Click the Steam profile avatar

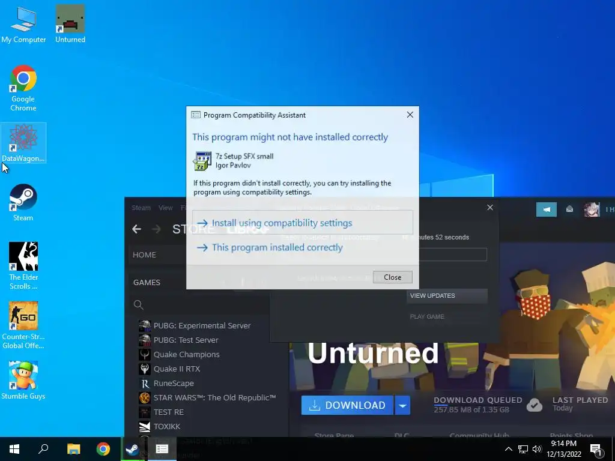point(591,209)
